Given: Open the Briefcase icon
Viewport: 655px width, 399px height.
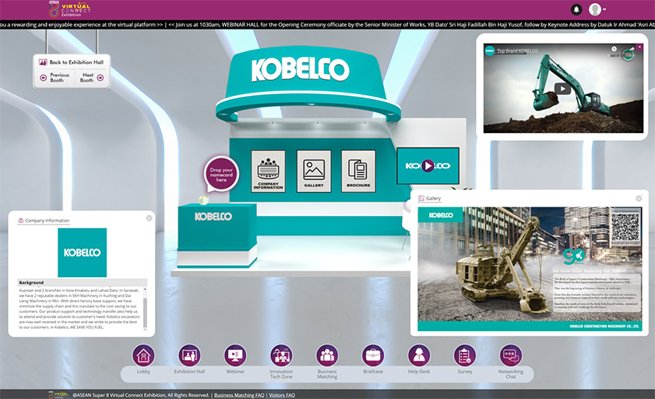Looking at the screenshot, I should pyautogui.click(x=373, y=355).
